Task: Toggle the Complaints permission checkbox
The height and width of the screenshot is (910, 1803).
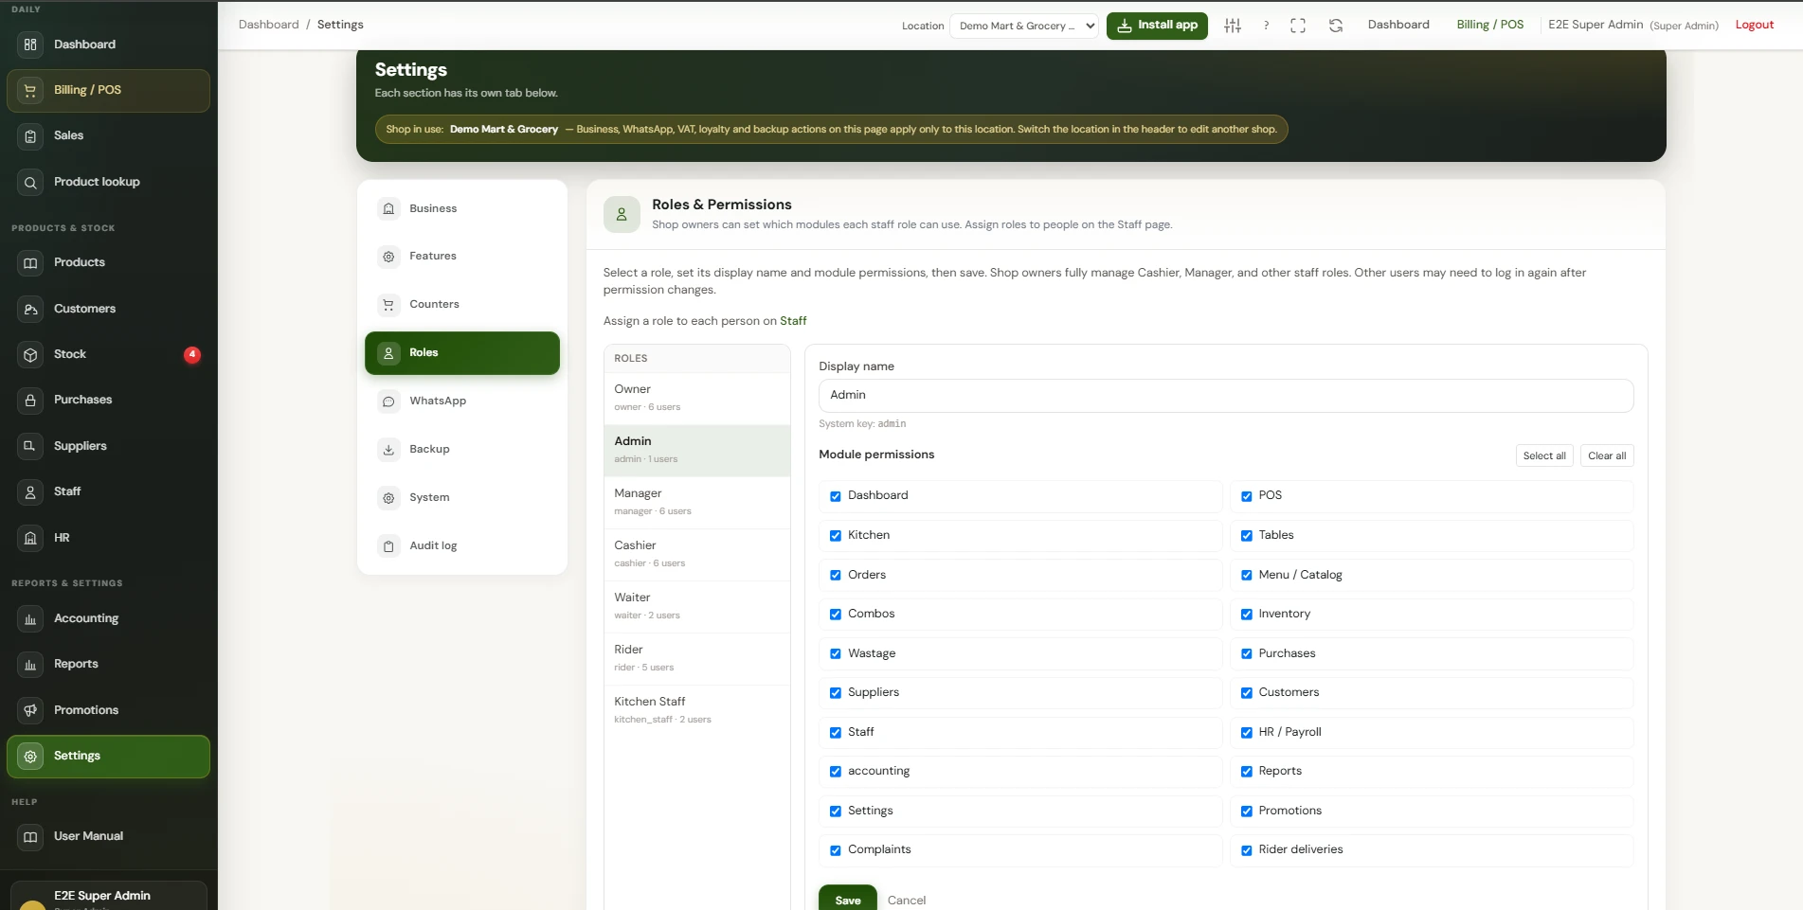Action: pyautogui.click(x=836, y=850)
